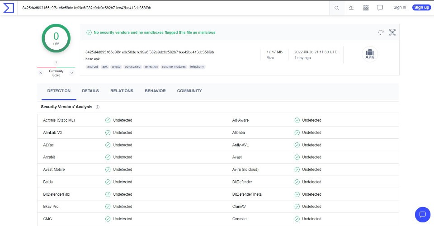Screen dimensions: 434x226
Task: Click the Avira (no cloud) vendor name
Action: [245, 169]
